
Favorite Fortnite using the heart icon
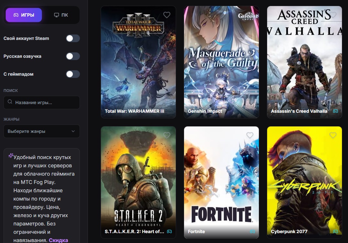(x=250, y=135)
